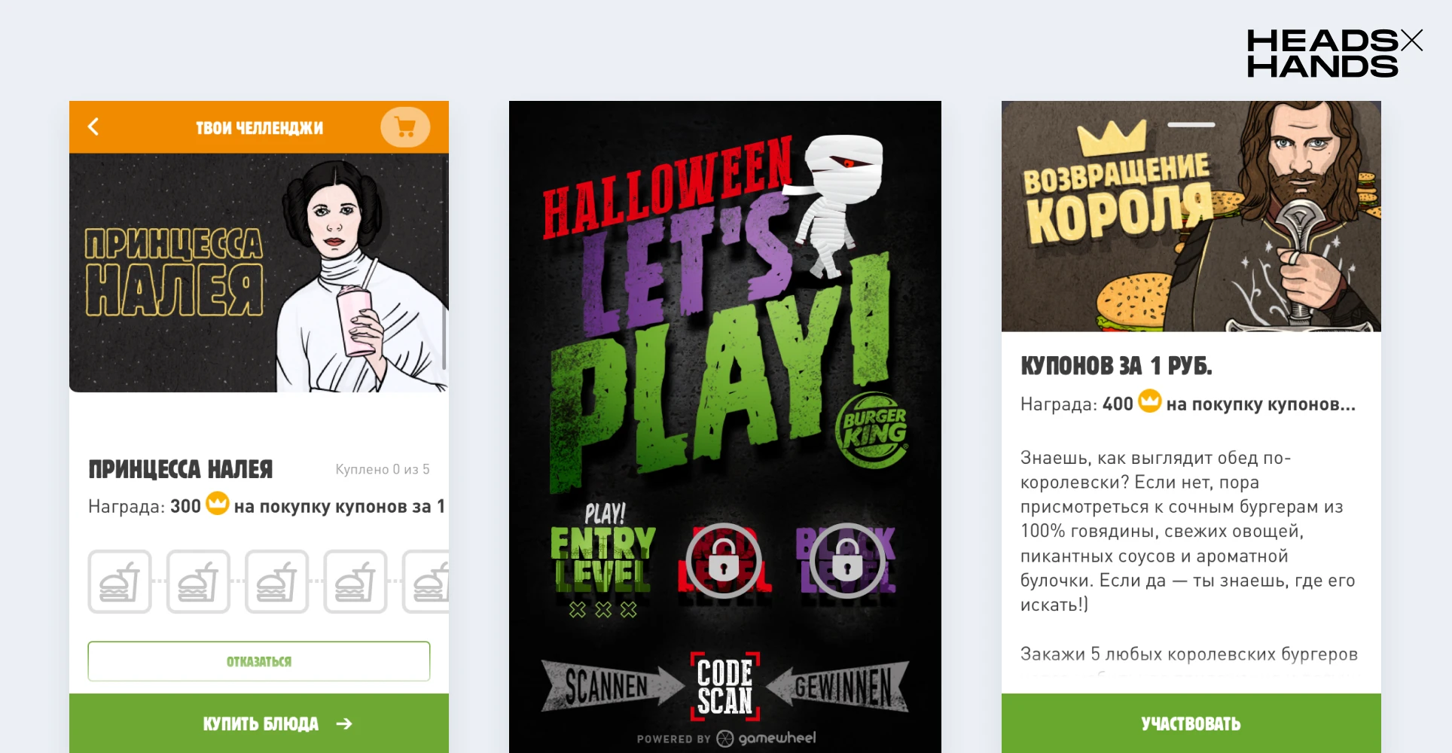Viewport: 1452px width, 753px height.
Task: Tap the back arrow in orange header
Action: click(93, 127)
